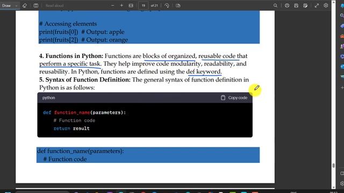
Task: Open Search in the Edge sidebar
Action: [342, 16]
